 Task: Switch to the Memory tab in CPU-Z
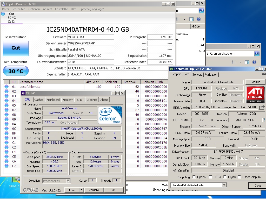(68, 100)
